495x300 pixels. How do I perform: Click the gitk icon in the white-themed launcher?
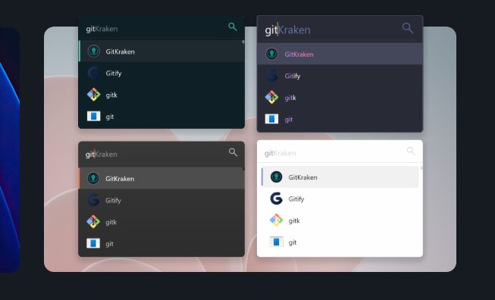(x=276, y=220)
